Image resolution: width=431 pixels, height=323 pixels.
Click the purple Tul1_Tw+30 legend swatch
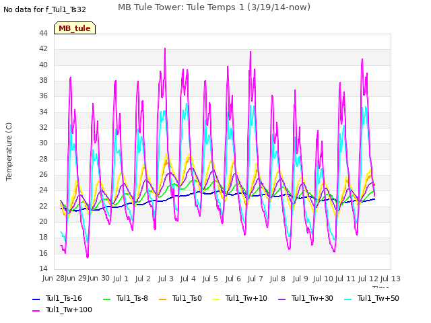pyautogui.click(x=282, y=299)
